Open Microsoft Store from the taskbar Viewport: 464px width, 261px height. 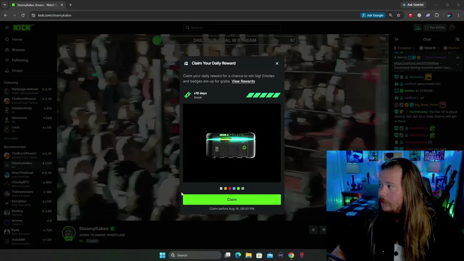pos(259,255)
